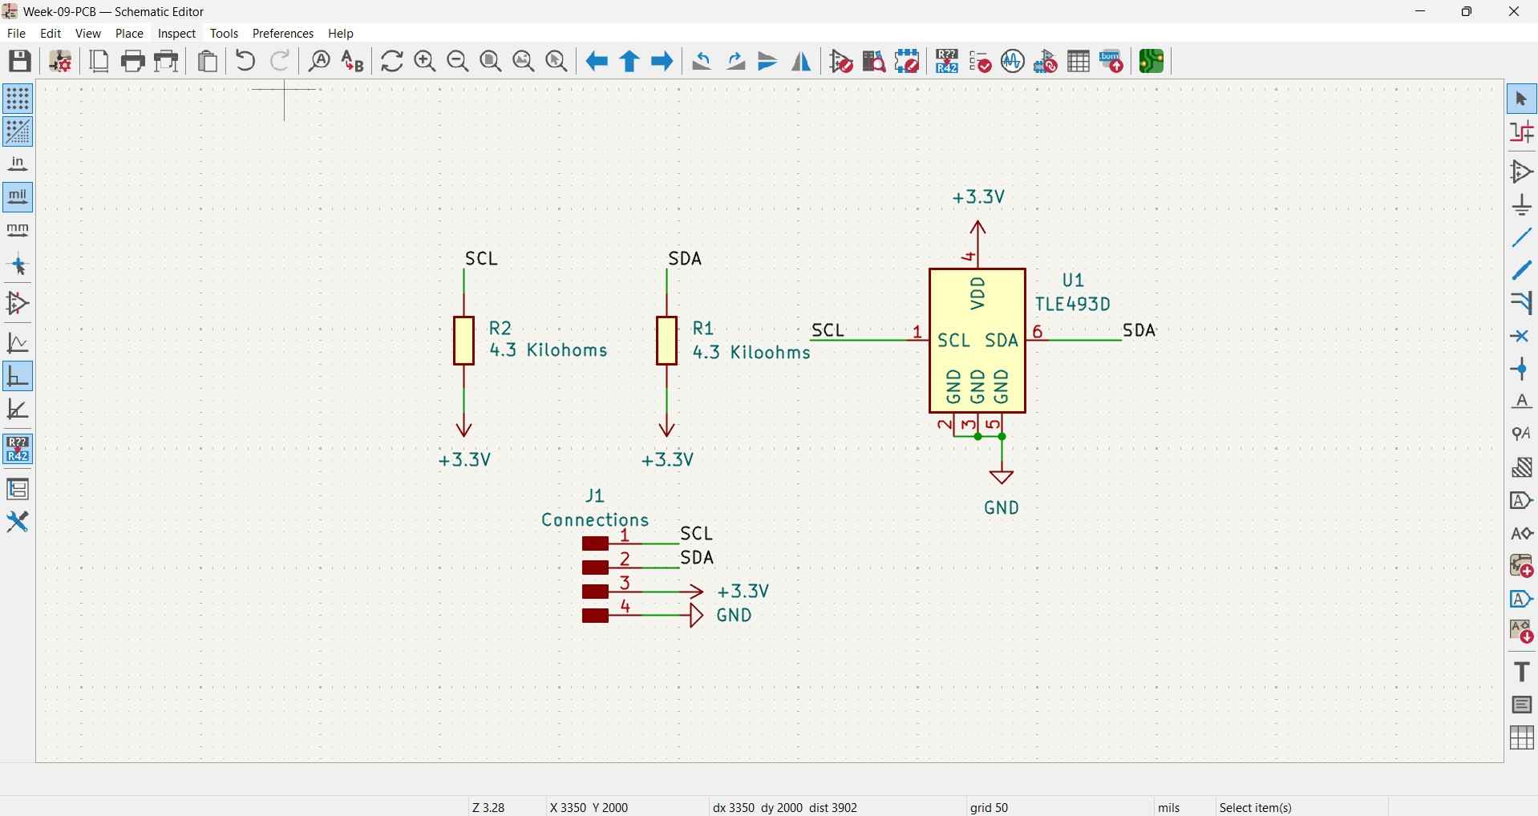Open the Find tool
1538x816 pixels.
pos(320,61)
